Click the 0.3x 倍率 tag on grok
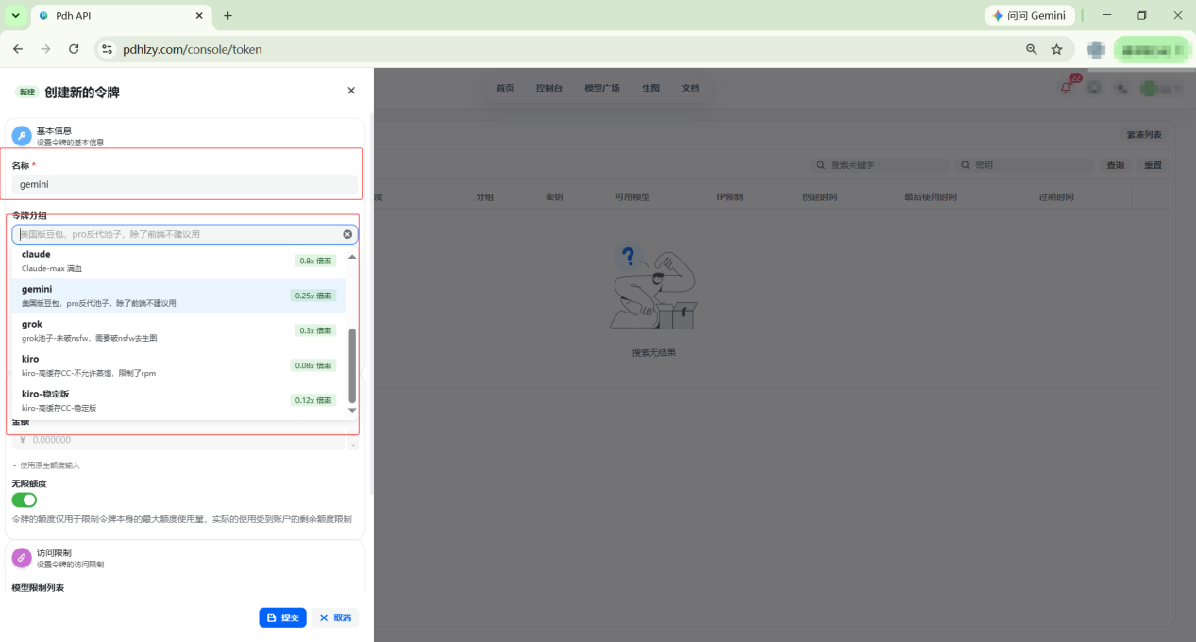This screenshot has width=1196, height=642. [x=315, y=330]
